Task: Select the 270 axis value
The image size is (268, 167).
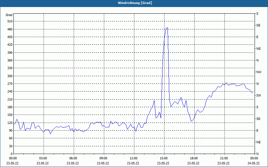Action: point(10,84)
